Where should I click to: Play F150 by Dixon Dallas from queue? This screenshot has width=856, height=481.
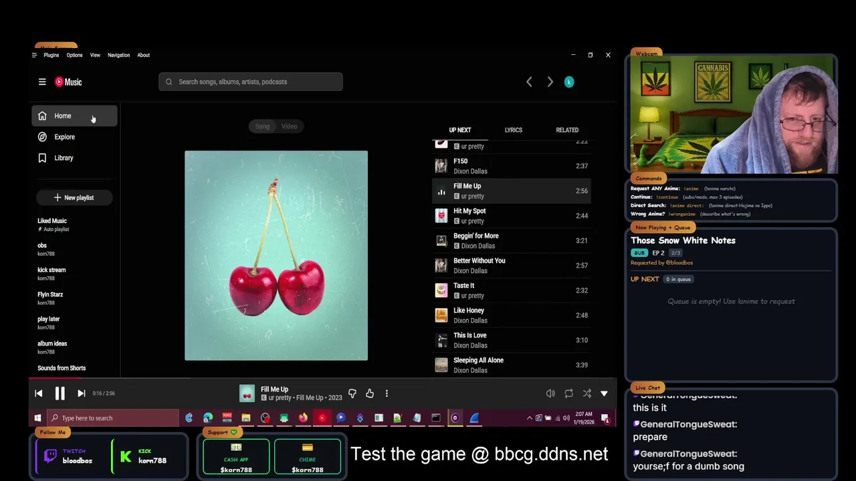pyautogui.click(x=512, y=166)
